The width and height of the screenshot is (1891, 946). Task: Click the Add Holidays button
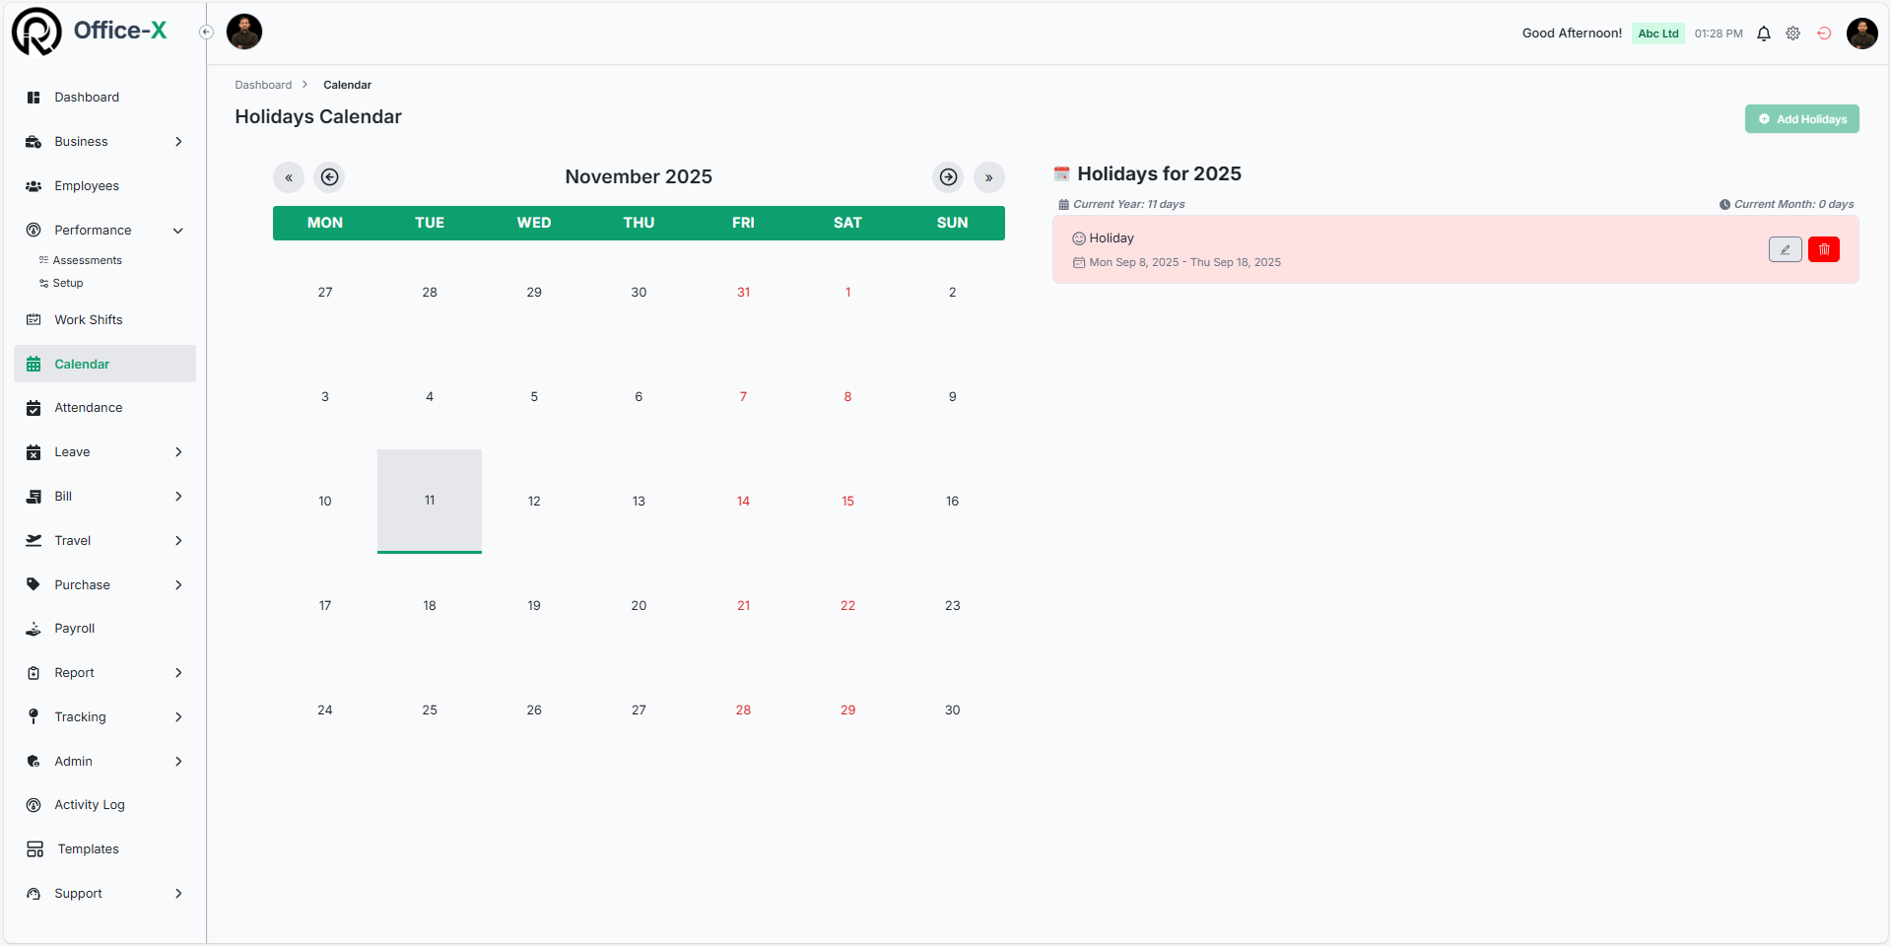tap(1801, 118)
